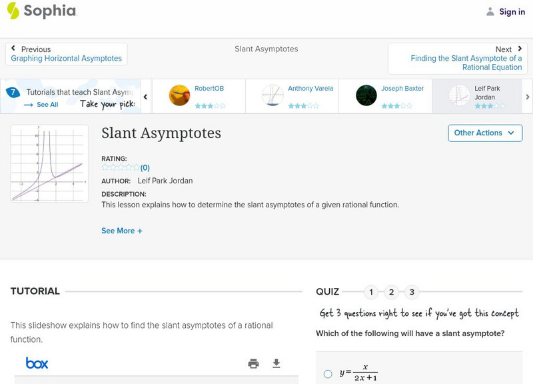Click the print icon in the tutorial viewer
Image resolution: width=533 pixels, height=384 pixels.
pos(253,363)
